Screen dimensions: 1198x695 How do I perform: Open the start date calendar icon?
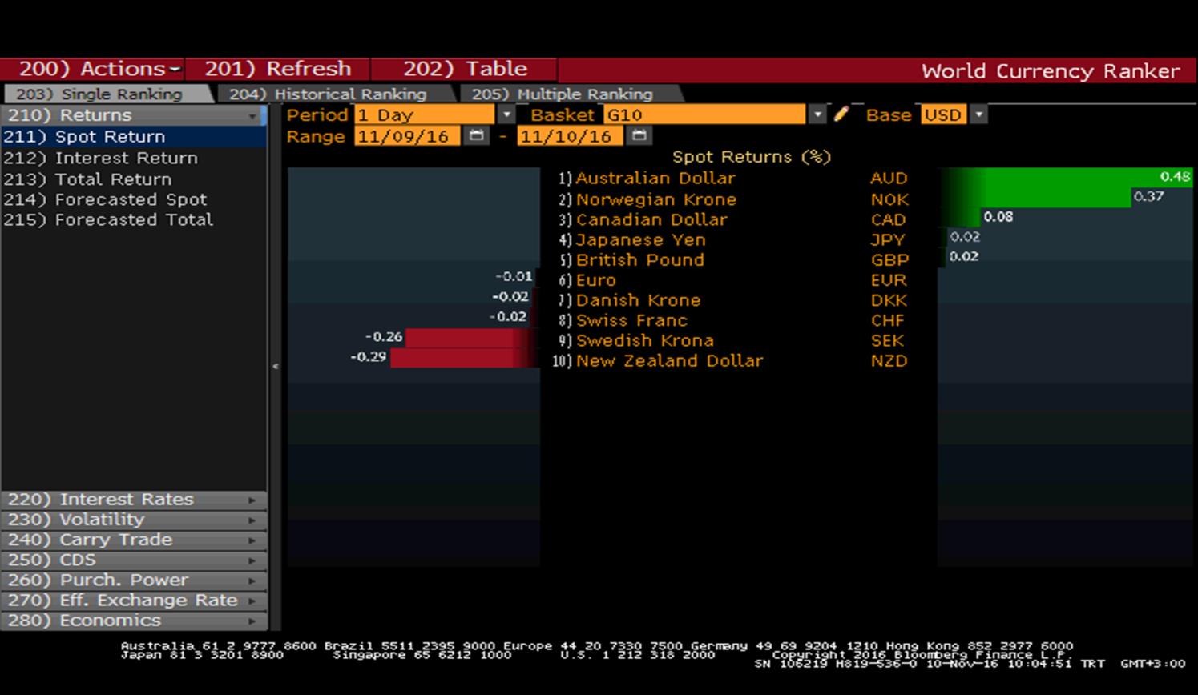pyautogui.click(x=476, y=136)
